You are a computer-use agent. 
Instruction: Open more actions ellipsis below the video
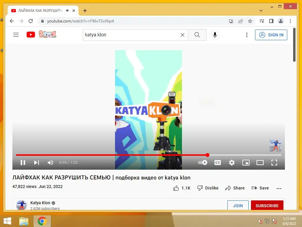279,188
